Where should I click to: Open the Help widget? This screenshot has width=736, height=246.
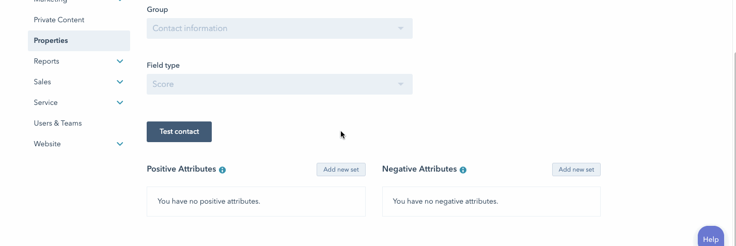pyautogui.click(x=711, y=239)
